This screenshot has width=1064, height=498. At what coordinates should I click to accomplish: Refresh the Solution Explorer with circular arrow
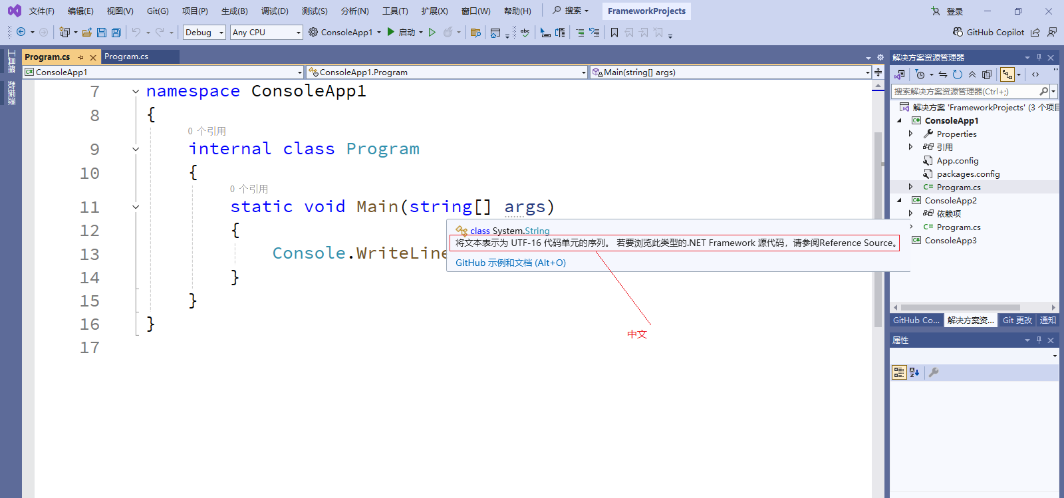tap(958, 74)
